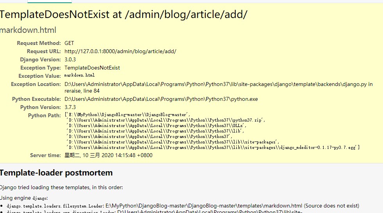Click the Python Path entry ending Python37\\lib'
The image size is (383, 213).
tap(155, 131)
